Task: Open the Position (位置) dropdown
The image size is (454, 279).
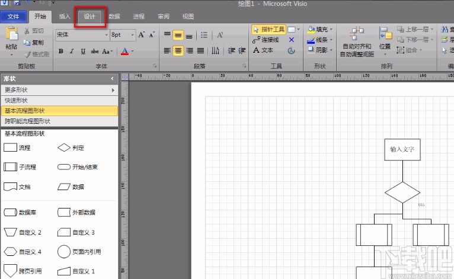Action: [385, 41]
